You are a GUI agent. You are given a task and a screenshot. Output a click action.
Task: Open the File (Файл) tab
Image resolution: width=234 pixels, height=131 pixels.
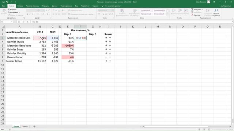point(4,6)
